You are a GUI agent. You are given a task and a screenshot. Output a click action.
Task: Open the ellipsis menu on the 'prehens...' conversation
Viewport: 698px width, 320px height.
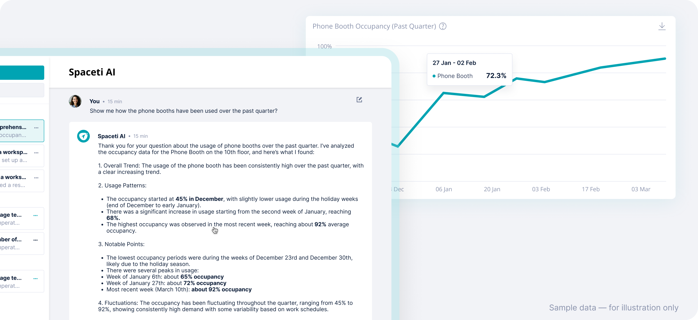tap(36, 127)
